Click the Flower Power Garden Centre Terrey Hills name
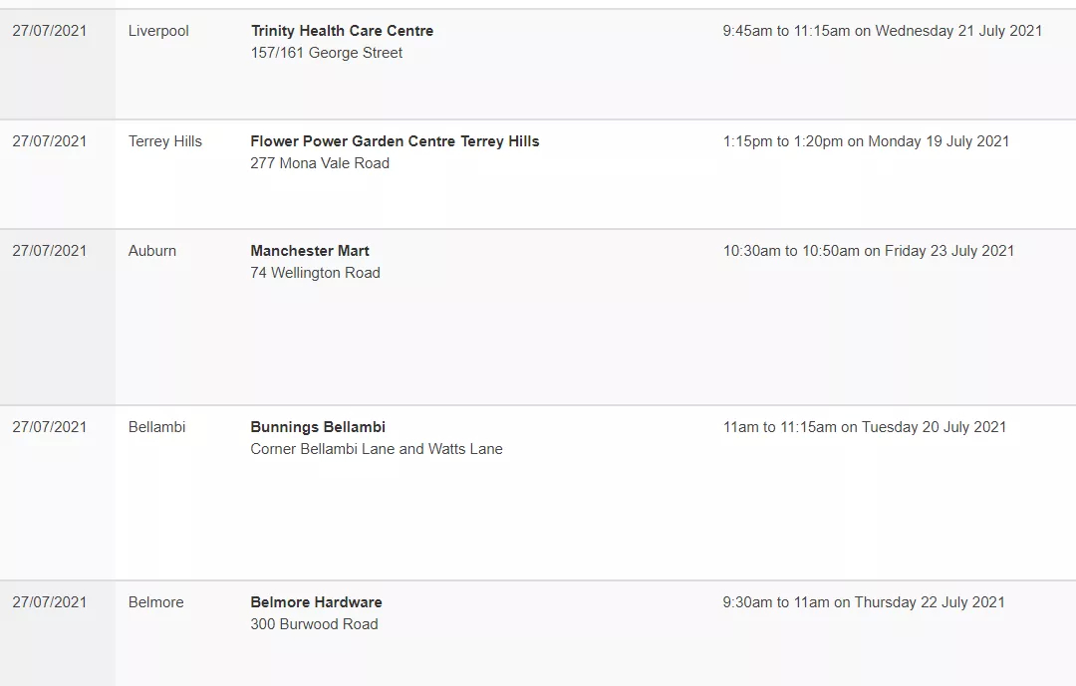 click(x=395, y=141)
